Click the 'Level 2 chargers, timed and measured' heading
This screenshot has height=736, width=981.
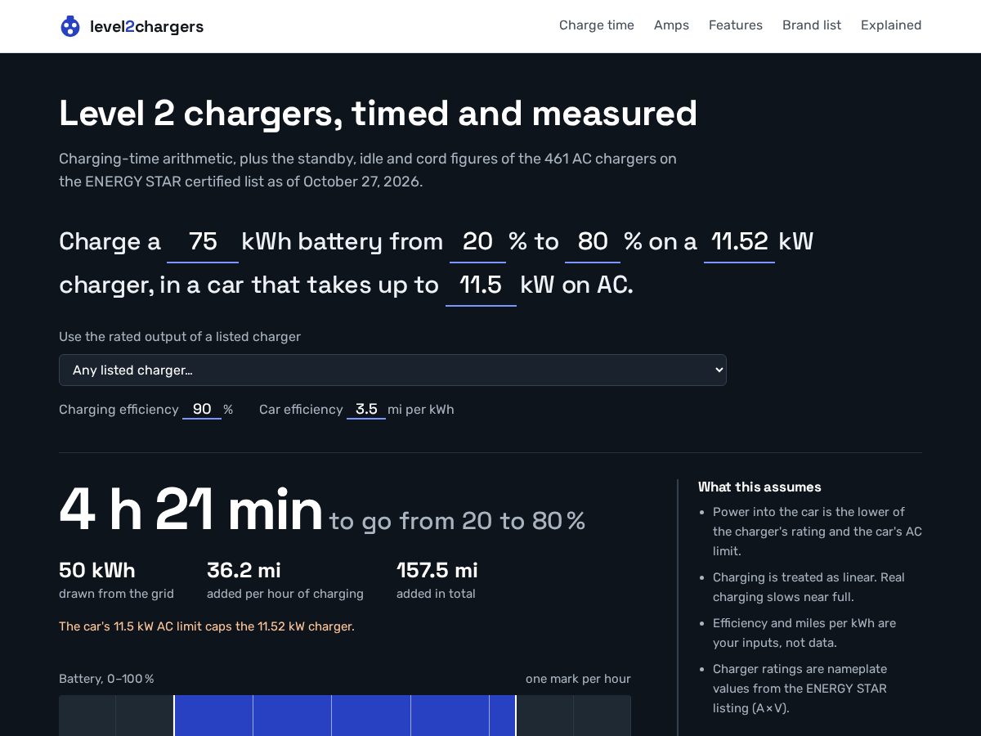(x=378, y=114)
